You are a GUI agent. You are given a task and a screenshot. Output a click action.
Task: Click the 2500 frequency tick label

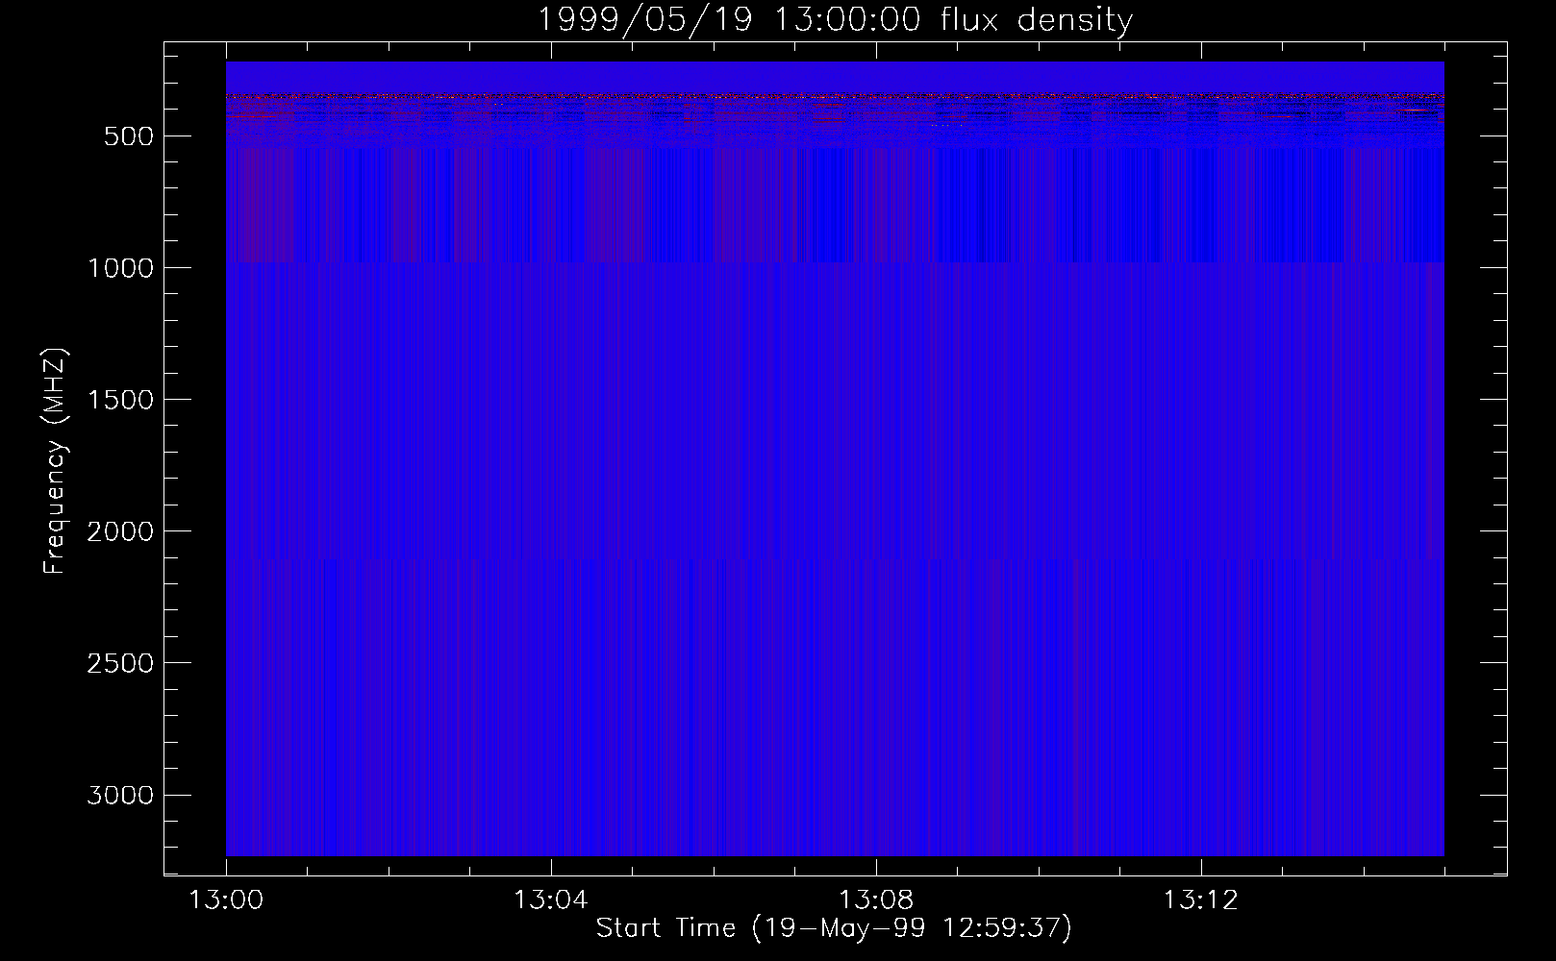click(x=120, y=663)
